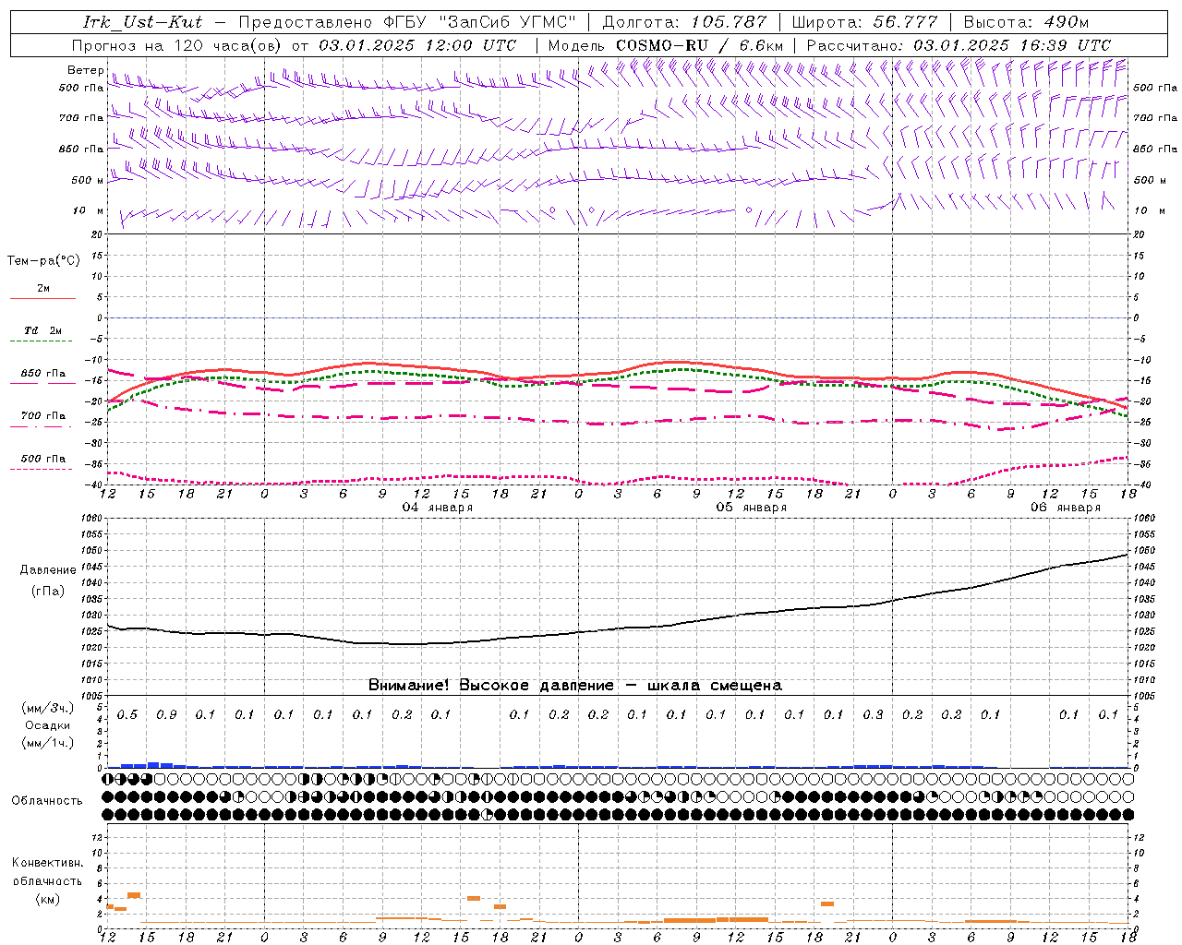Click the station name Irk_Ust-Kut

[142, 22]
